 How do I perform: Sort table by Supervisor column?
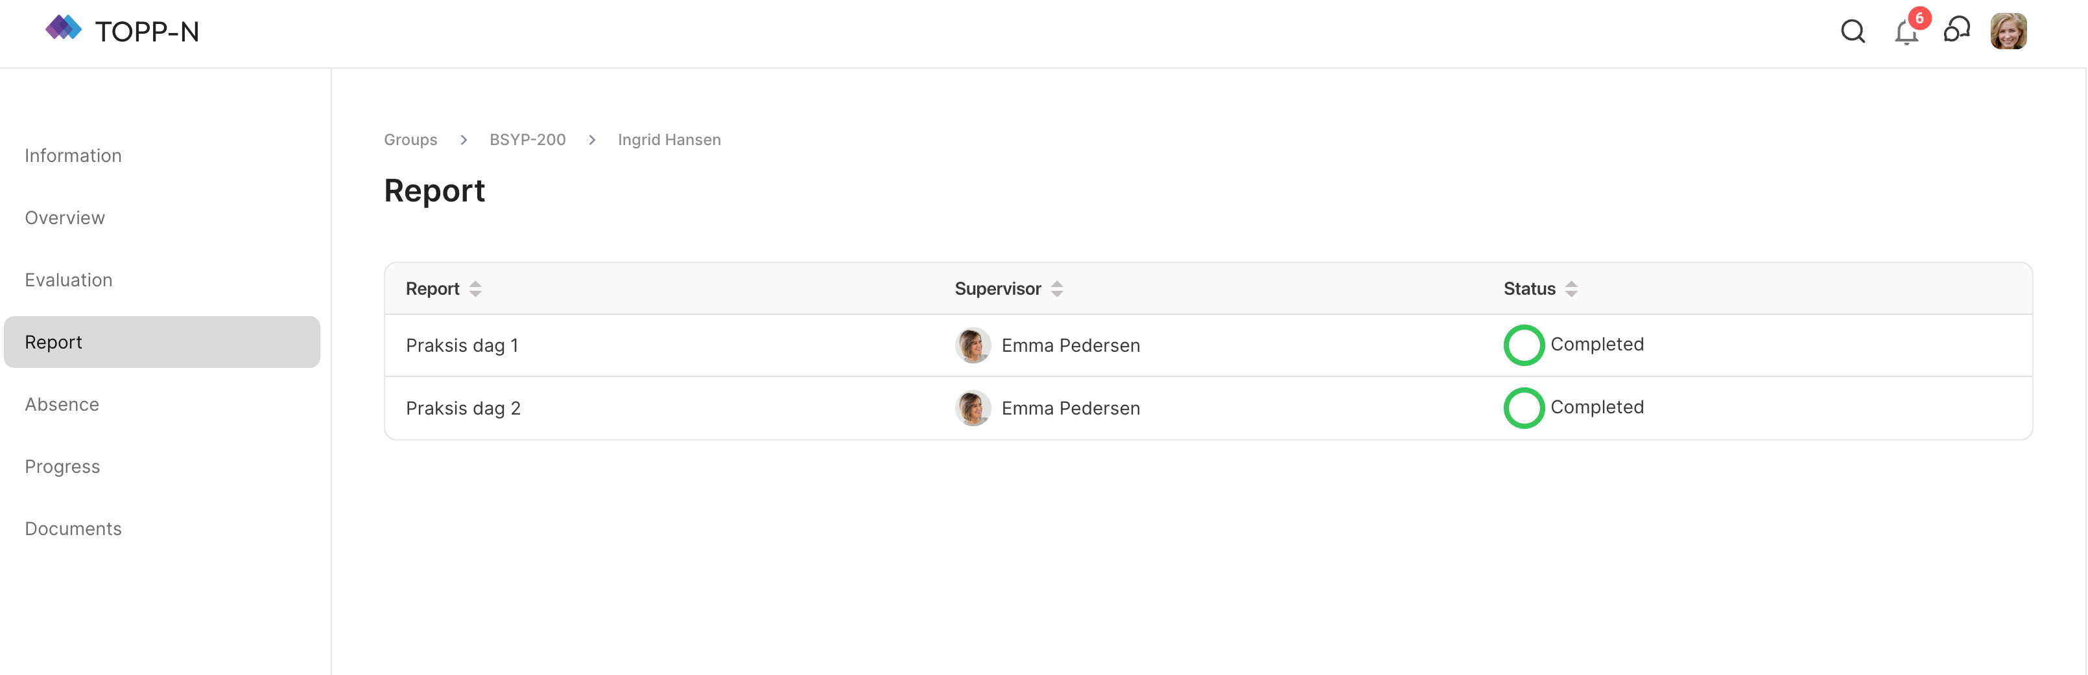[1056, 289]
